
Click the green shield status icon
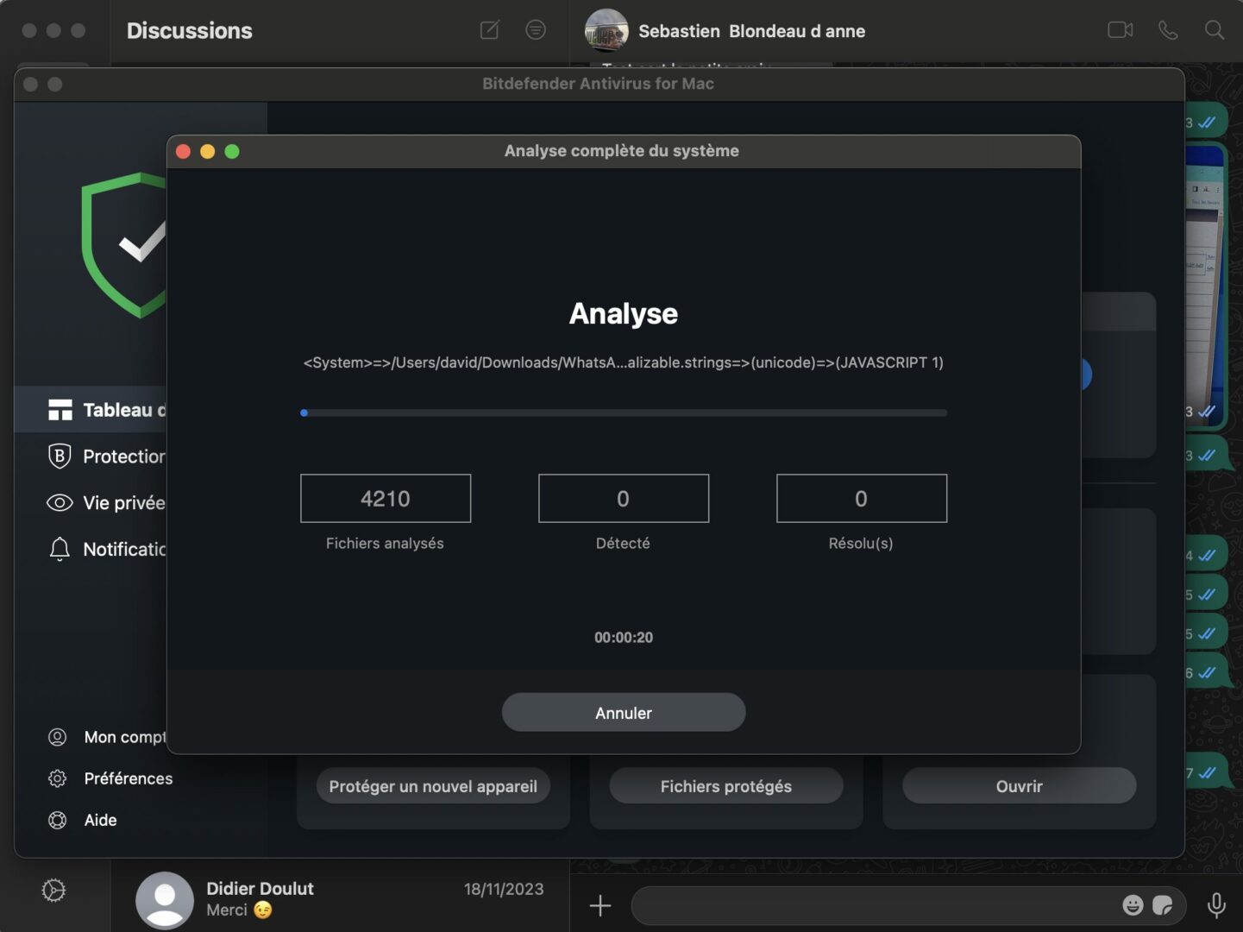click(x=124, y=245)
